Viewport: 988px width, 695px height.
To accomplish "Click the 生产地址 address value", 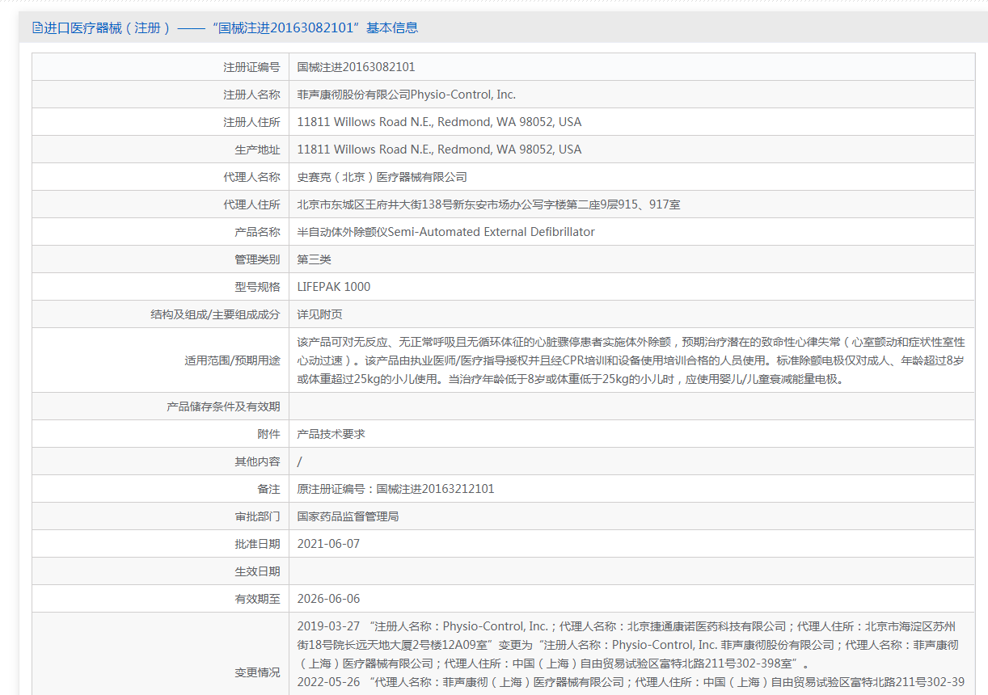I will (x=439, y=150).
